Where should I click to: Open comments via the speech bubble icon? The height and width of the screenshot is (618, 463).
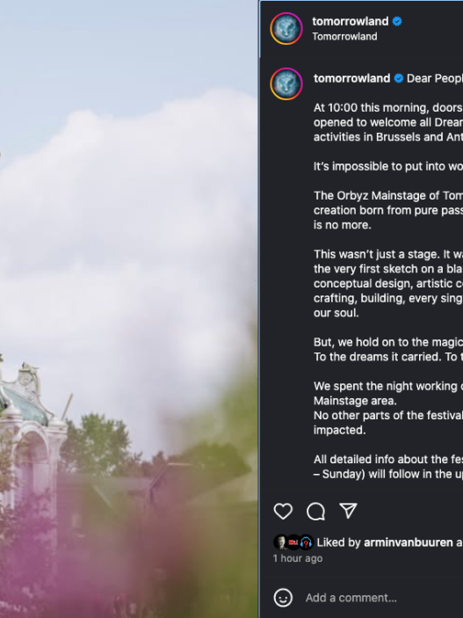pyautogui.click(x=315, y=511)
